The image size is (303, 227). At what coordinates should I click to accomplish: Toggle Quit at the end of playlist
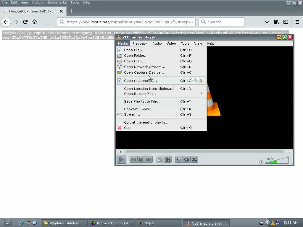pos(161,122)
